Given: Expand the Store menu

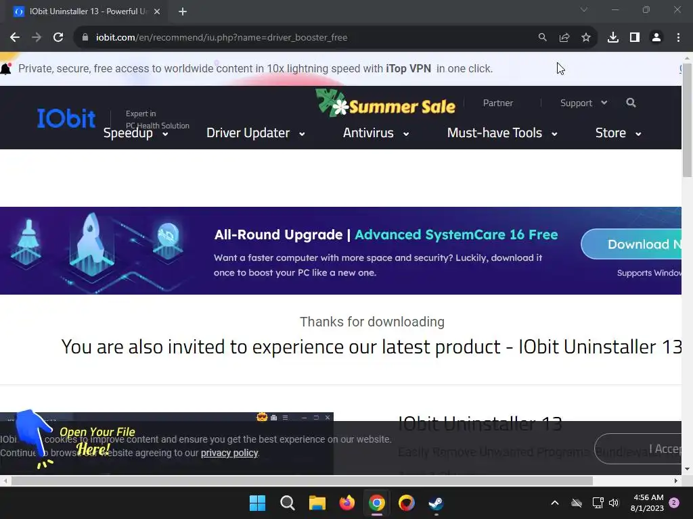Looking at the screenshot, I should tap(618, 133).
